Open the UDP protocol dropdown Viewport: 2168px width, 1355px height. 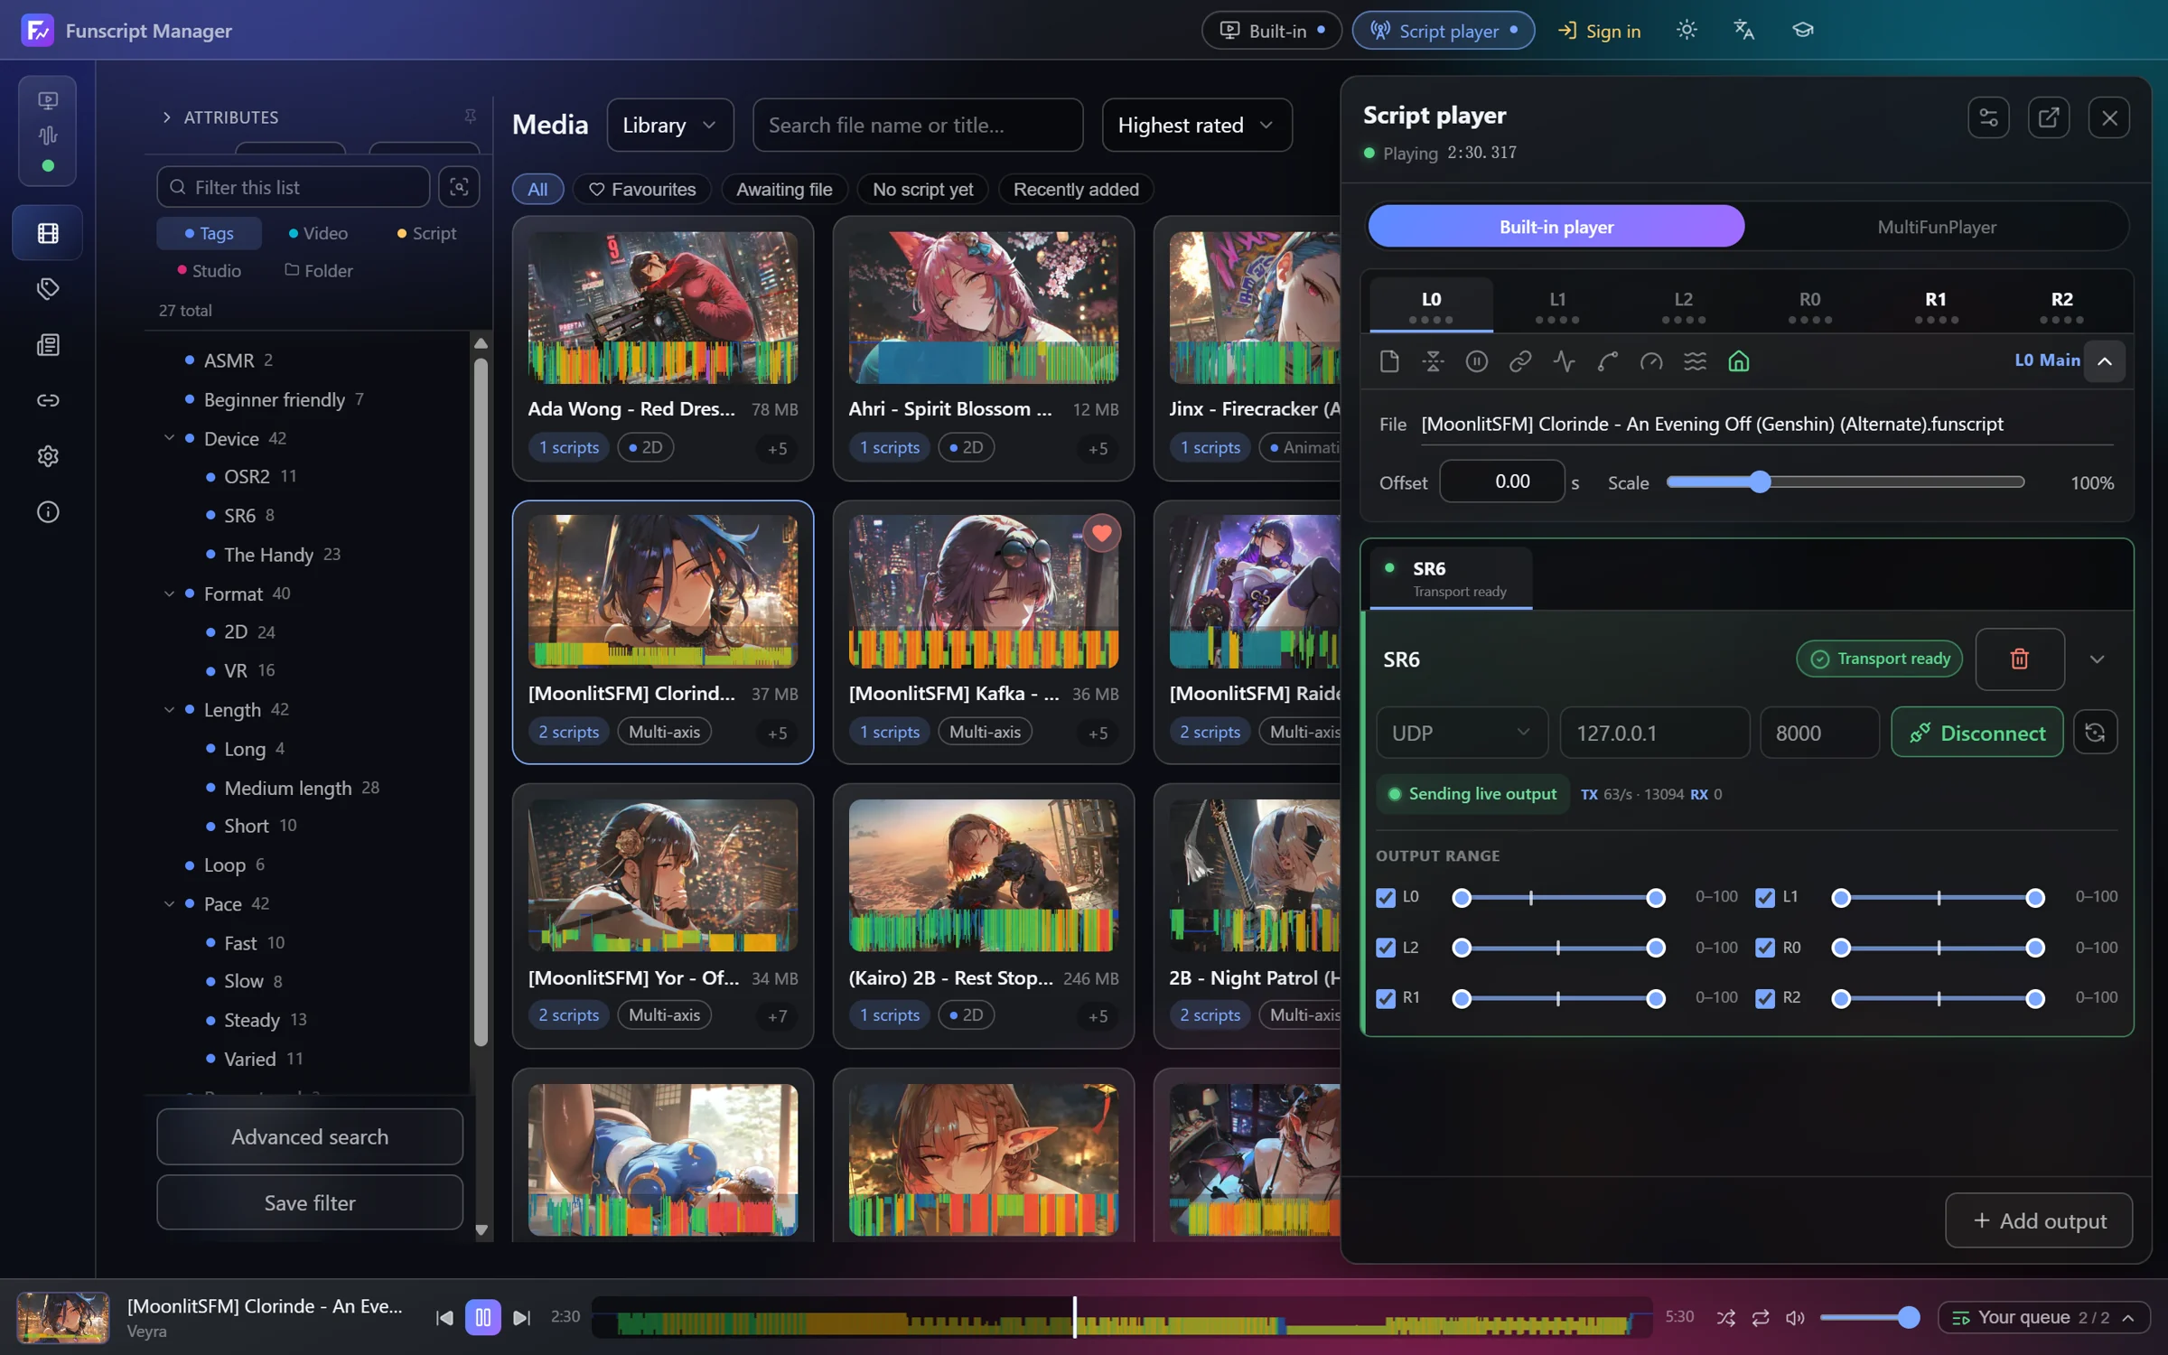point(1461,733)
